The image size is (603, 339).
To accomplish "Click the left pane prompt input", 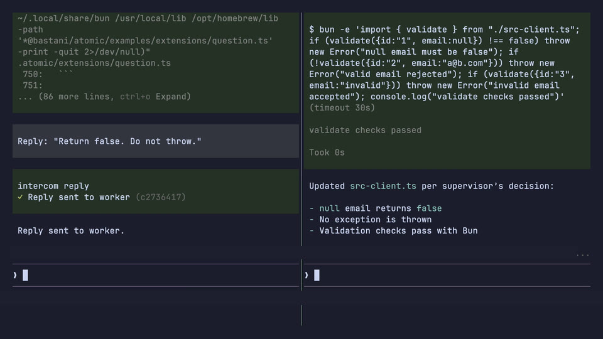I will pos(156,275).
